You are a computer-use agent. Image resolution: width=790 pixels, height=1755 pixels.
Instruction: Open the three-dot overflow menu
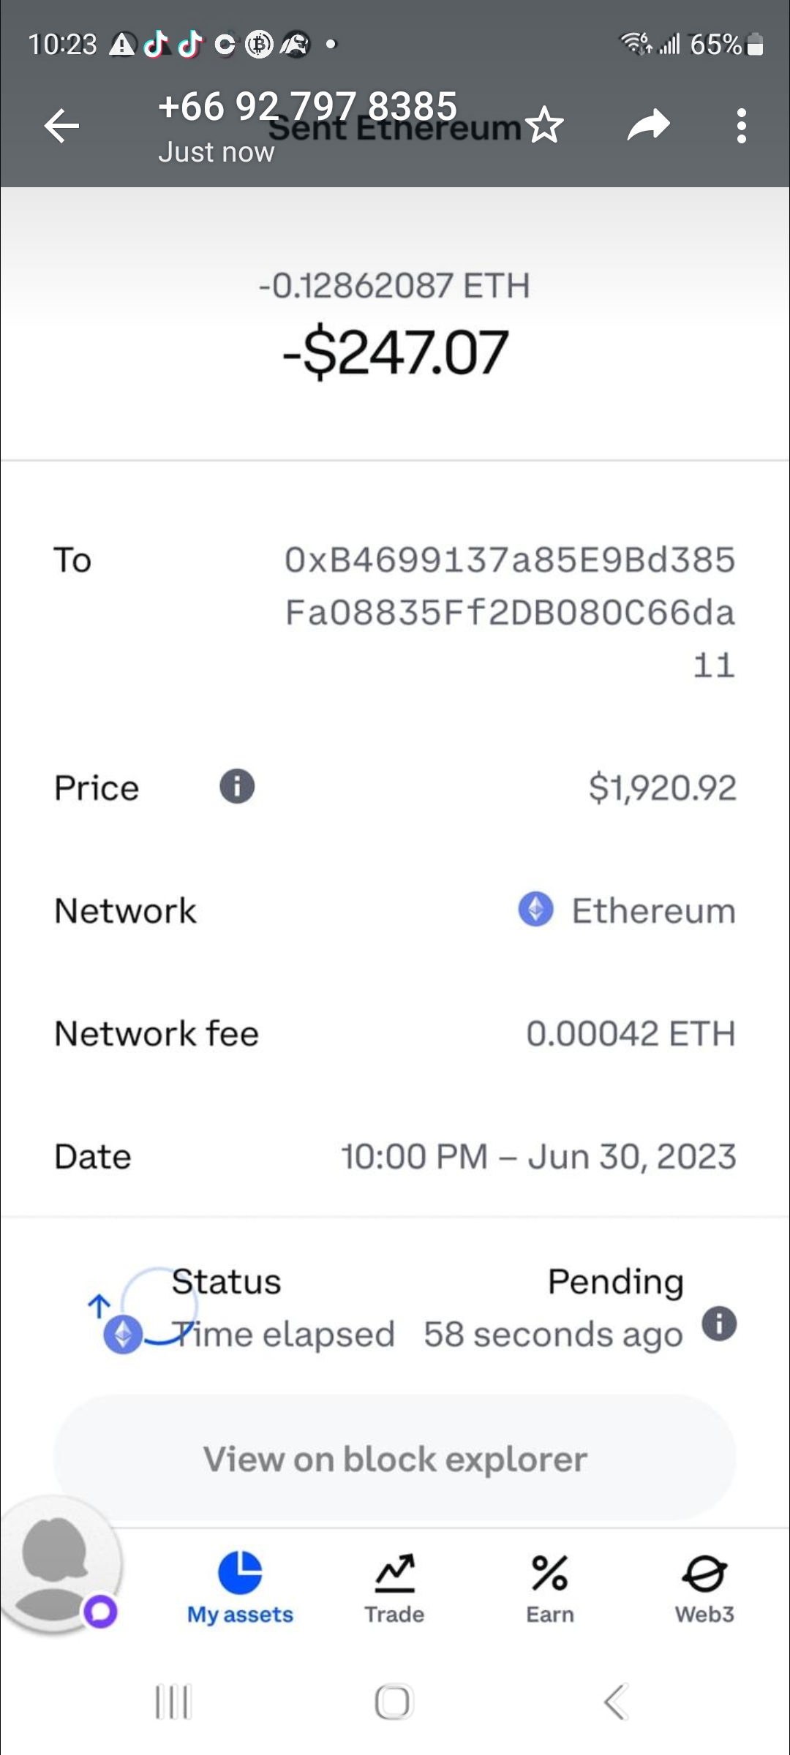click(742, 126)
